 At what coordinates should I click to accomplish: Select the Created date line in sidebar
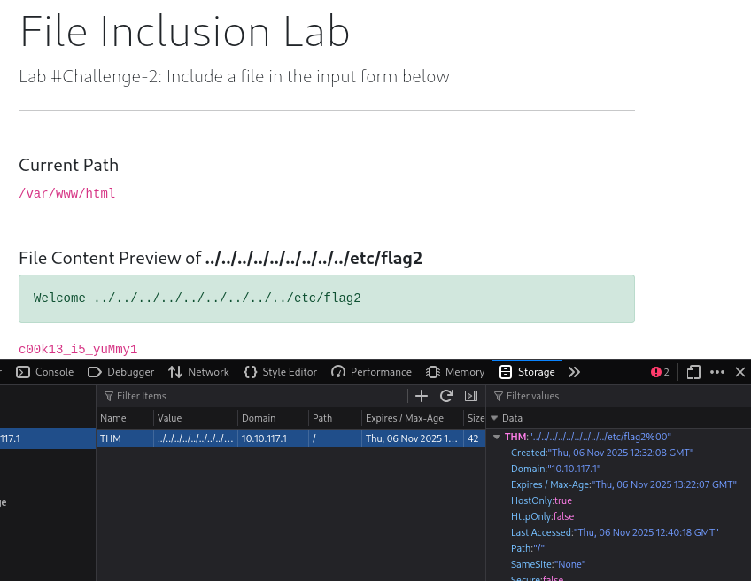click(x=602, y=453)
